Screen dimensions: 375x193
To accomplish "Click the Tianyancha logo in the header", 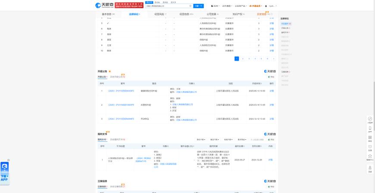I will coord(104,5).
